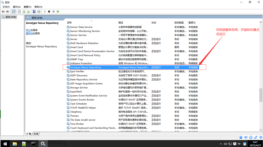Sort by the 名称 column header
The width and height of the screenshot is (263, 147).
pyautogui.click(x=69, y=23)
